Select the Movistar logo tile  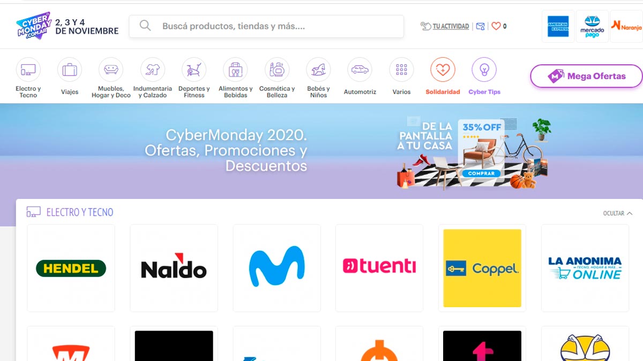point(276,268)
